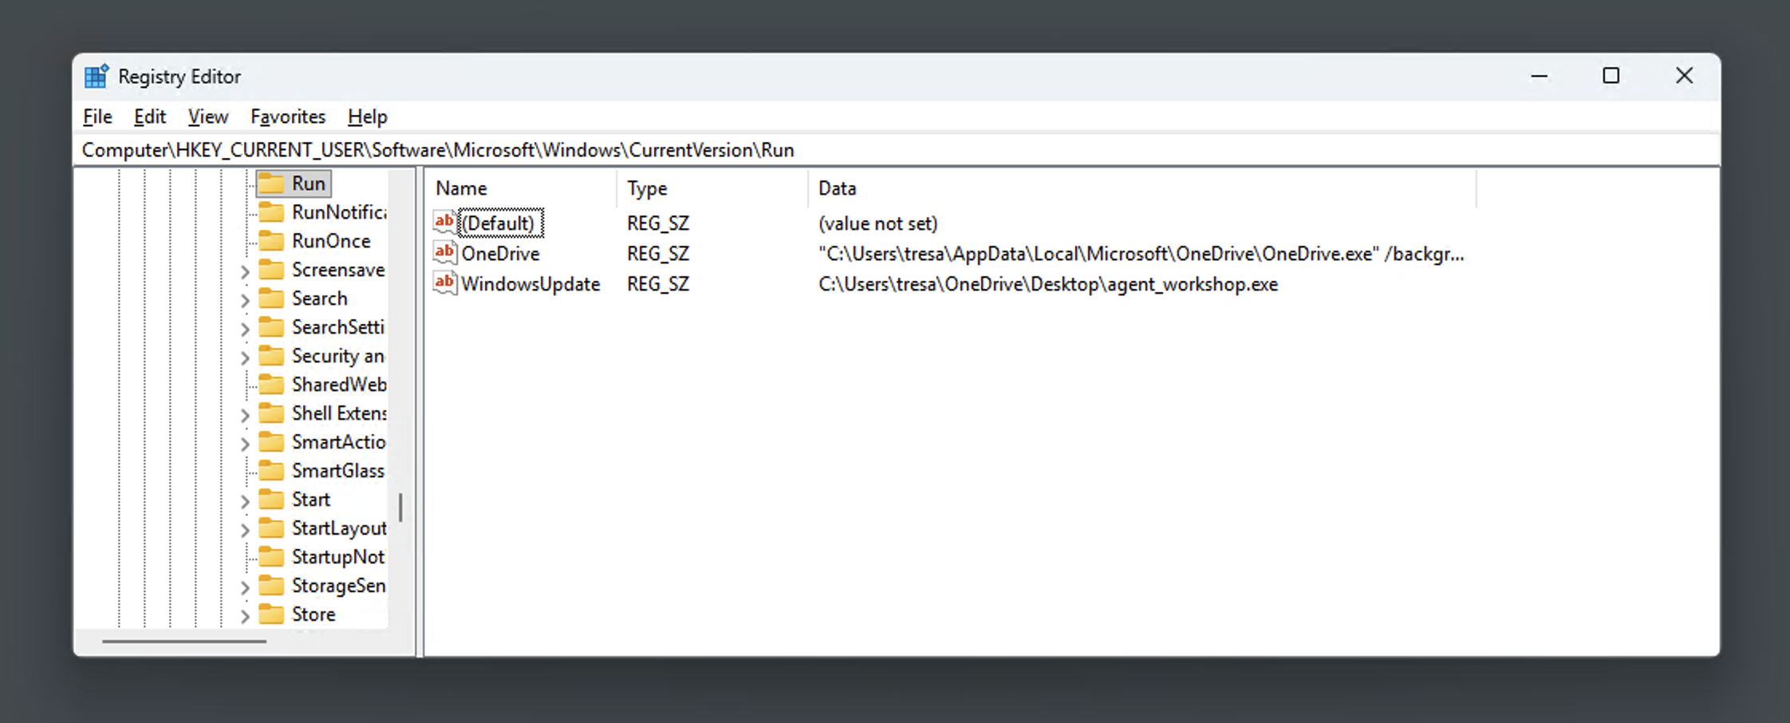Open the Favorites menu
This screenshot has height=723, width=1790.
(288, 117)
